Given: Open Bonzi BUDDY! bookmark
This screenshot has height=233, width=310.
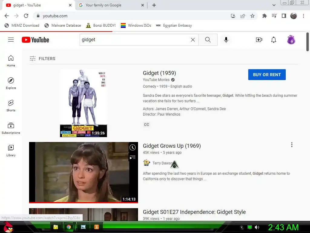Looking at the screenshot, I should click(x=101, y=25).
